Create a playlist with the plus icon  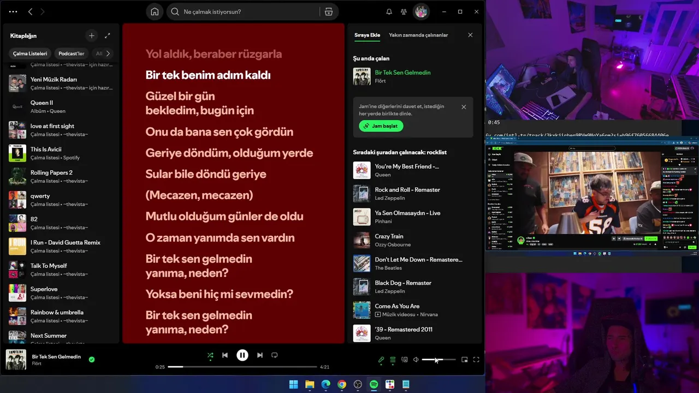[x=92, y=35]
